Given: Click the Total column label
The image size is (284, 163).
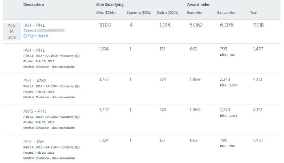Looking at the screenshot, I should [x=254, y=13].
